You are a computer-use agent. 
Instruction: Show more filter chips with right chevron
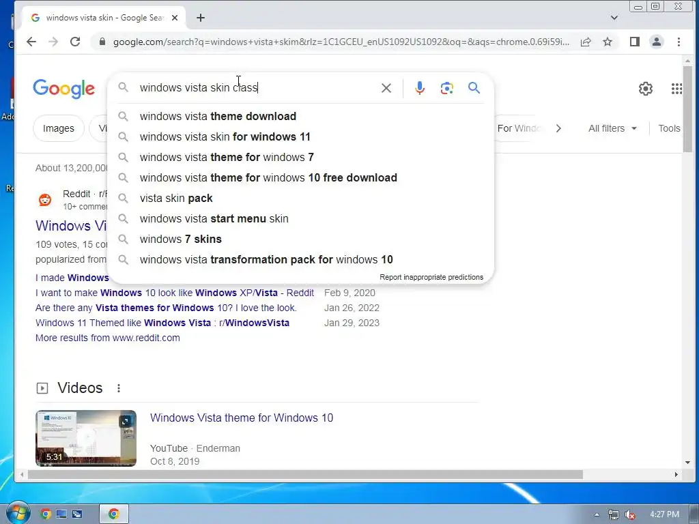pos(558,128)
